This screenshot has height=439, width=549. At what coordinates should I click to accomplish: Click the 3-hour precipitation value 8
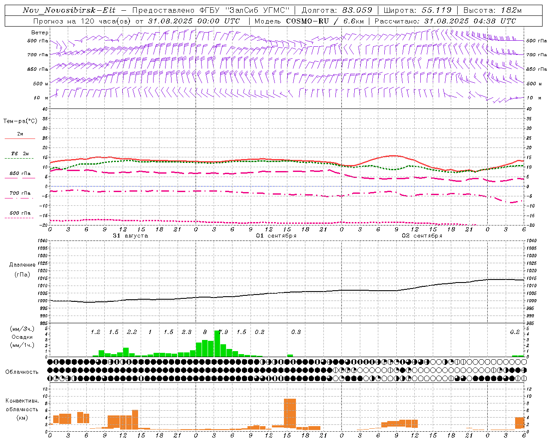click(205, 332)
